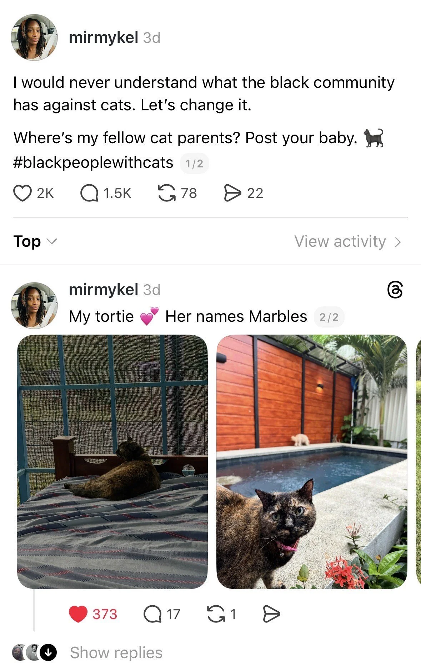View mirmykel's profile picture at top

click(34, 37)
